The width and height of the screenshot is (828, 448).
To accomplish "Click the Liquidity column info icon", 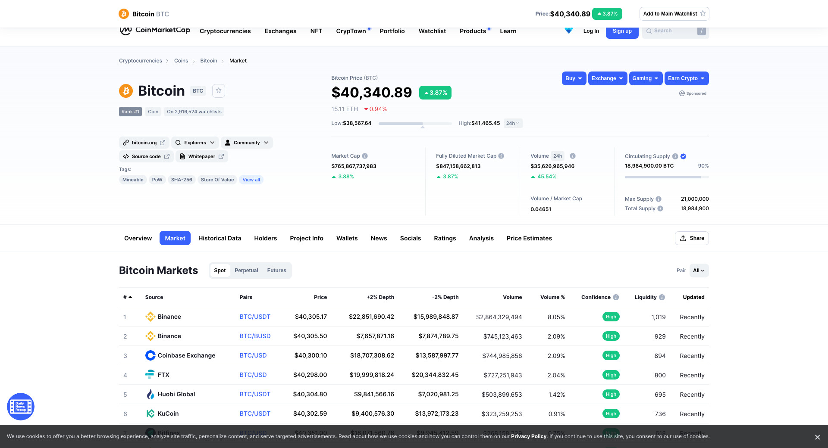I will coord(662,297).
